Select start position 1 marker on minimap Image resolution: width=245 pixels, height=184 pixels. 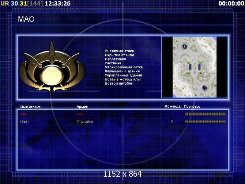185,46
